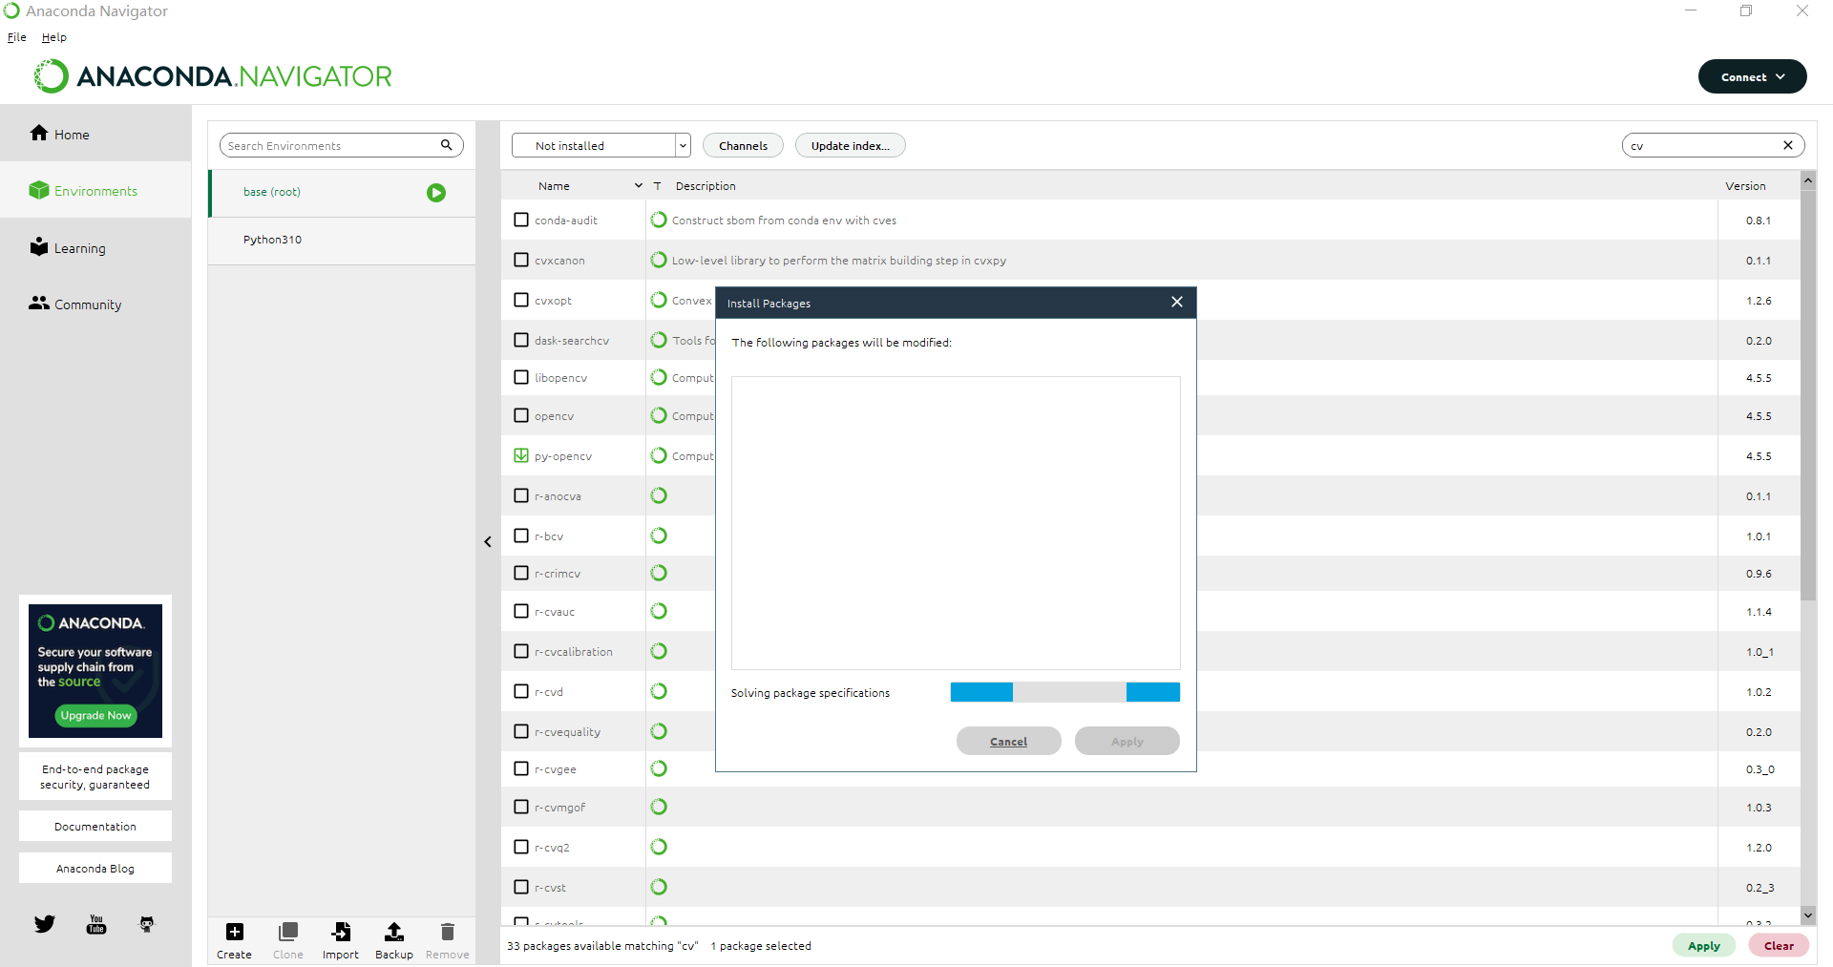1833x967 pixels.
Task: Close the Install Packages dialog
Action: (1177, 302)
